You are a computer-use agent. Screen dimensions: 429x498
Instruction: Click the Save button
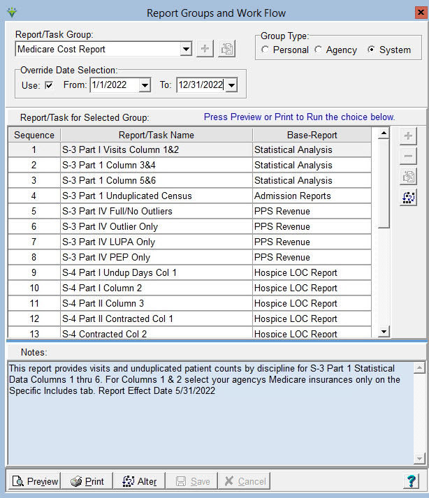(x=192, y=481)
